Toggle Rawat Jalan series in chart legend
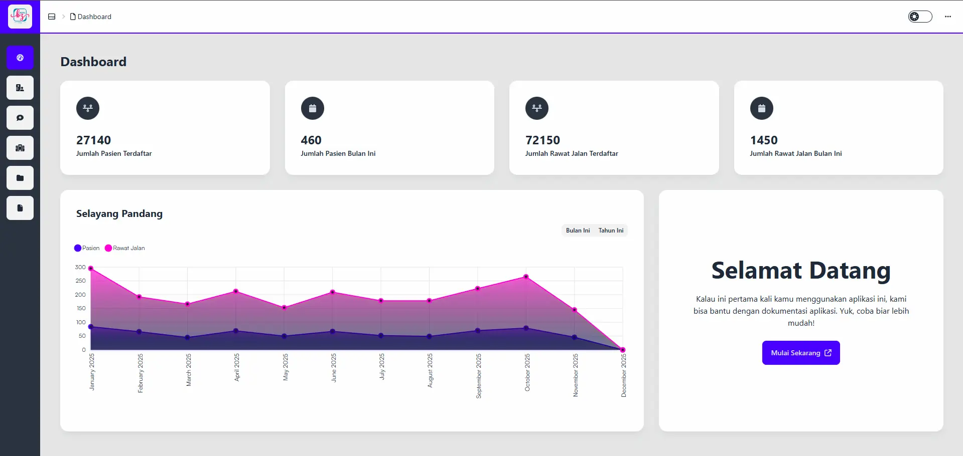Viewport: 963px width, 456px height. coord(124,248)
